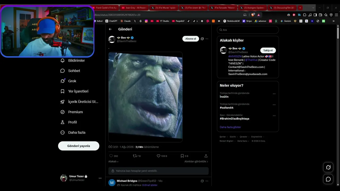Open a new browser tab

click(x=300, y=8)
